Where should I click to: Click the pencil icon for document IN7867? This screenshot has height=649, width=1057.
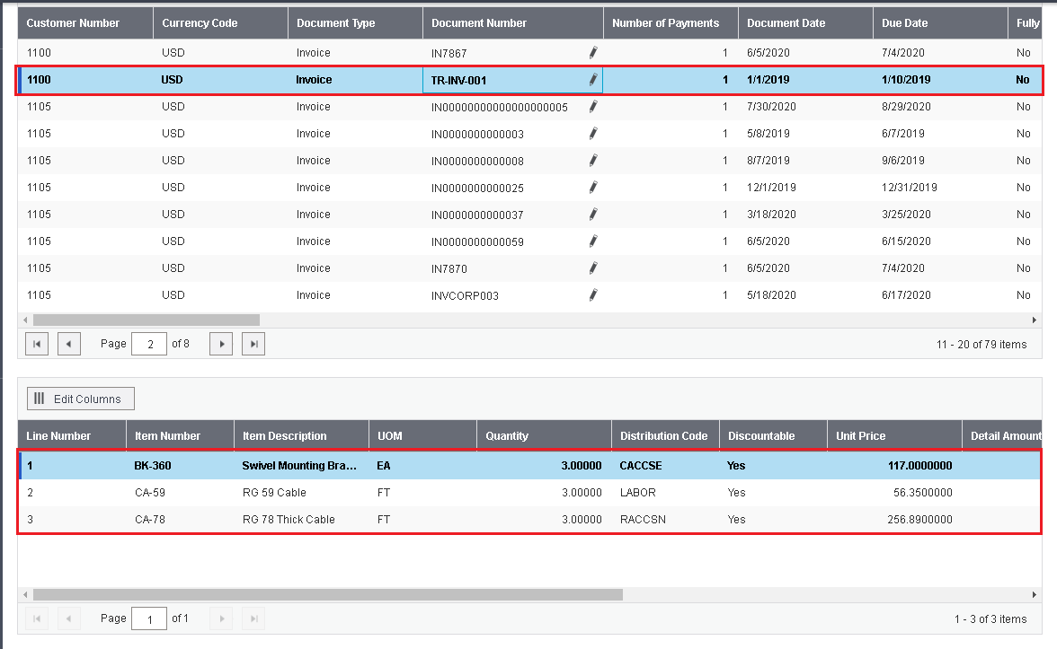[x=593, y=52]
